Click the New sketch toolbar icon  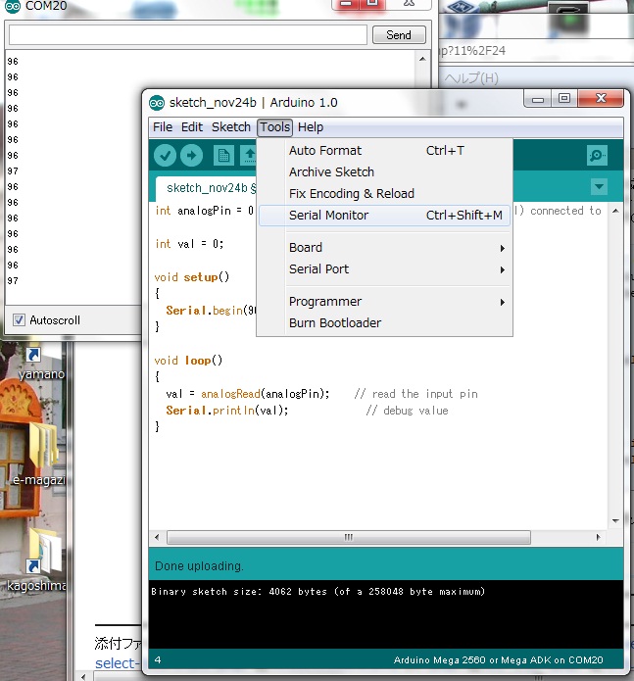[x=223, y=155]
